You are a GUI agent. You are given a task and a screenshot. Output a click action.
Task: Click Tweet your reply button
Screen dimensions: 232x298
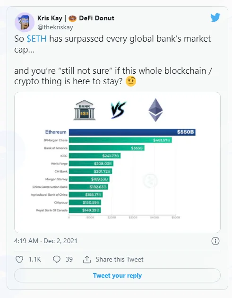point(117,275)
